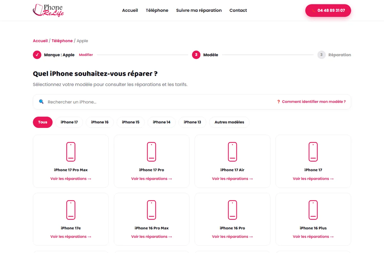Screen dimensions: 384x253
Task: Click the iPhone 17 Air phone icon
Action: tap(232, 152)
